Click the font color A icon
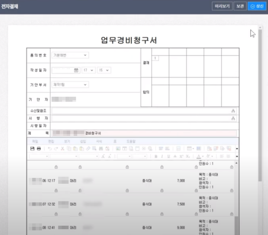This screenshot has width=268, height=235. (x=199, y=157)
